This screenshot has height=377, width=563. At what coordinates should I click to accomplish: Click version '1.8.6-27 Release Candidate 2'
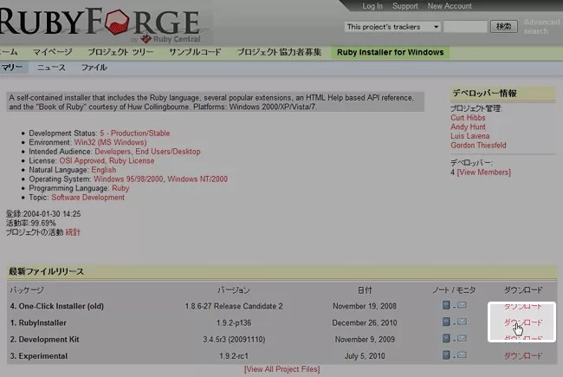(x=234, y=306)
